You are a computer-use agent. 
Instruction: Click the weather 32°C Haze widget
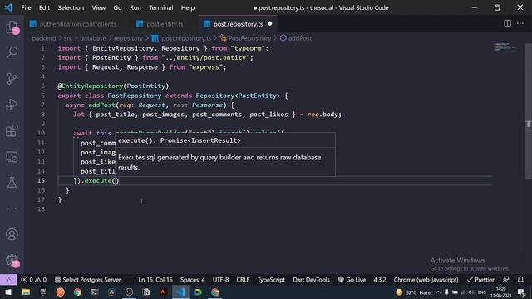(x=413, y=292)
